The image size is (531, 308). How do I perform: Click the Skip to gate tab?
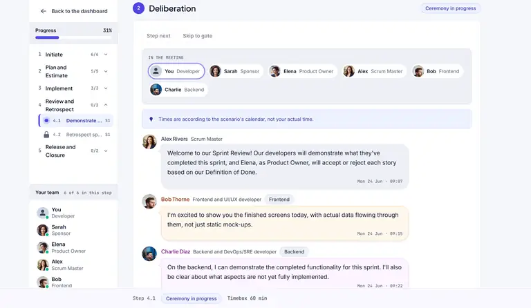(x=198, y=36)
